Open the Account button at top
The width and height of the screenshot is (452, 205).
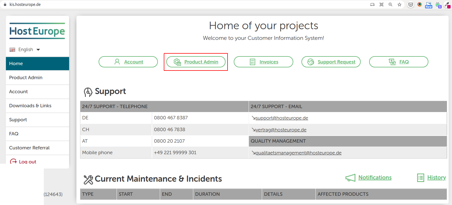[128, 62]
